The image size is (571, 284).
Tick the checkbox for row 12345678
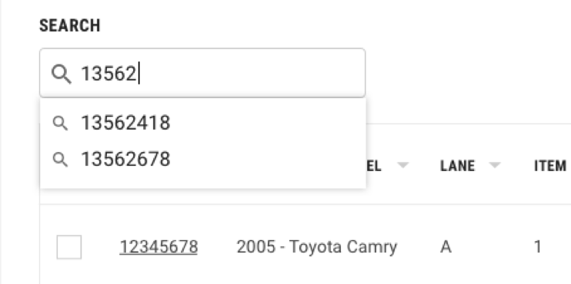(x=68, y=247)
